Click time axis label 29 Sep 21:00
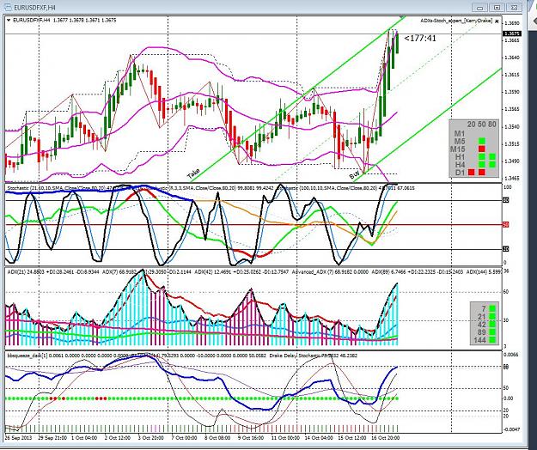 (52, 438)
